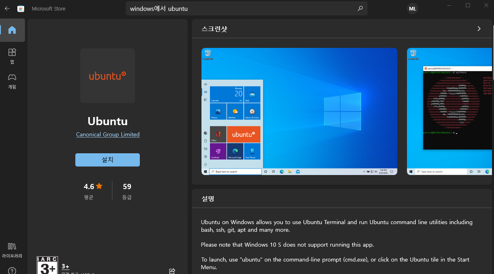The height and width of the screenshot is (274, 494).
Task: Open the 앱 (Apps) section
Action: point(12,56)
